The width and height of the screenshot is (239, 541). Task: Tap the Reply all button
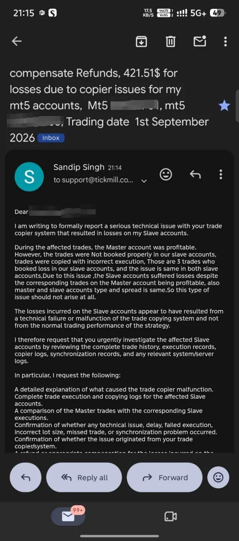click(x=84, y=477)
